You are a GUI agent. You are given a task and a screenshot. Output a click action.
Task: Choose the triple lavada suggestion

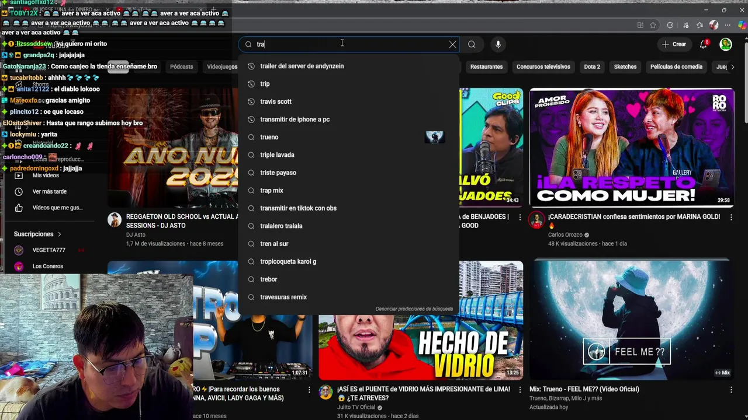coord(349,155)
